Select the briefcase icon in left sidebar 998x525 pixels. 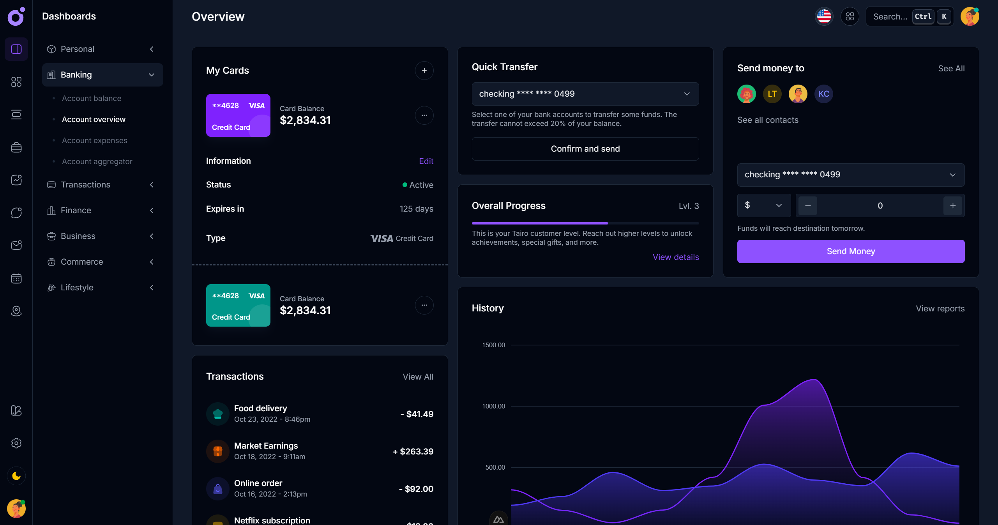click(x=16, y=147)
